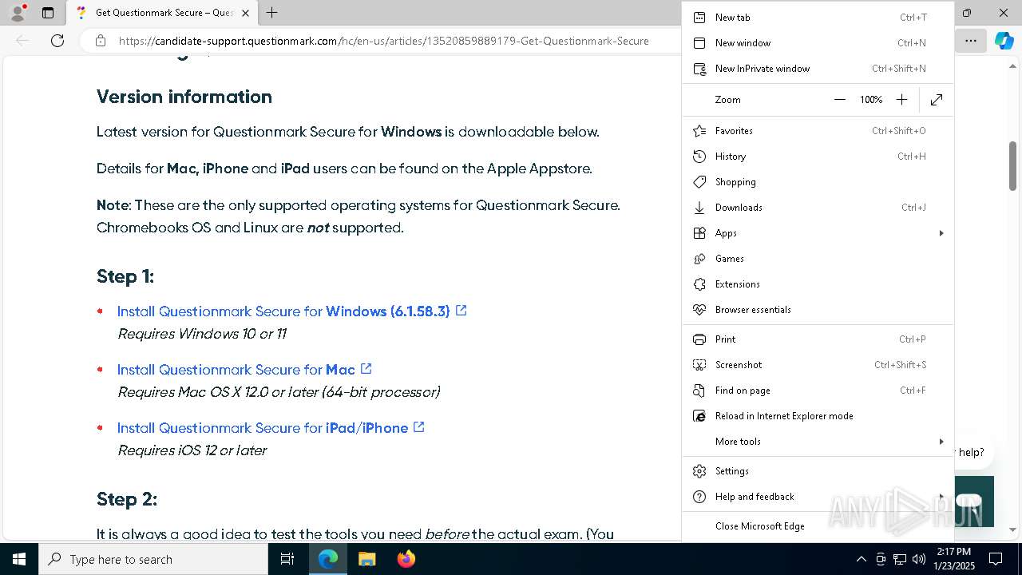
Task: Select New InPrivate window menu entry
Action: (818, 69)
